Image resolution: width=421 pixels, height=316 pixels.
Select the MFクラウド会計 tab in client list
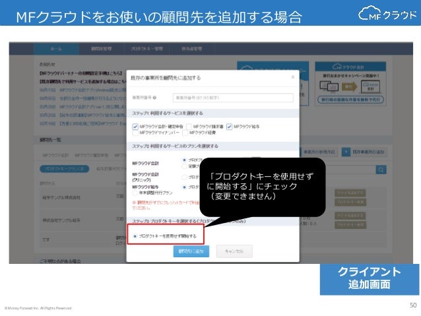(x=55, y=155)
